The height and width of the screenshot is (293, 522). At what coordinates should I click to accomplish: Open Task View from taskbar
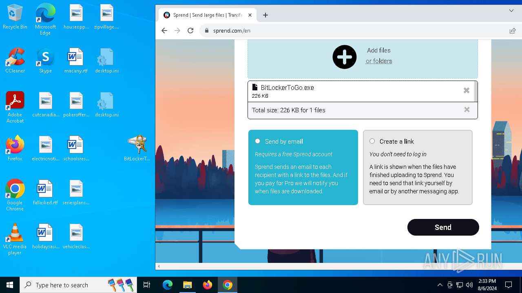[147, 285]
